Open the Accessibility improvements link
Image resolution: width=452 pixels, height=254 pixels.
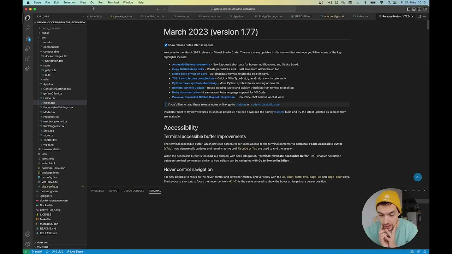[191, 65]
